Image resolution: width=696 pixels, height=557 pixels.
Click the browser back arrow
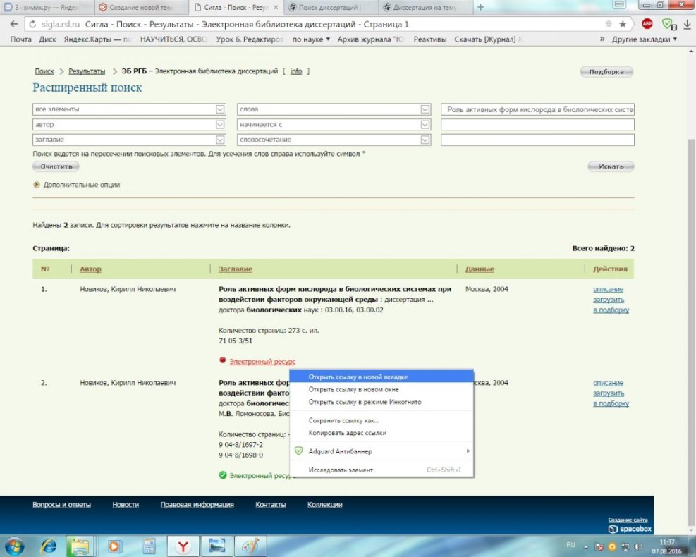13,24
